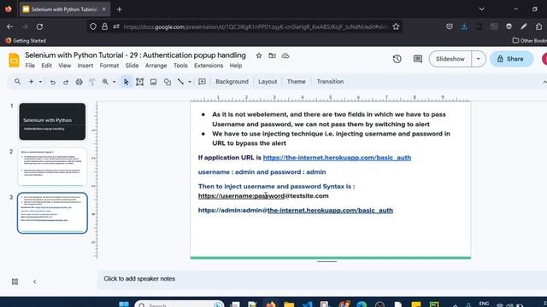Print the presentation

pyautogui.click(x=79, y=82)
